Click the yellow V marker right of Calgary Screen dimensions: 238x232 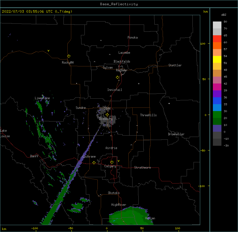[118, 161]
